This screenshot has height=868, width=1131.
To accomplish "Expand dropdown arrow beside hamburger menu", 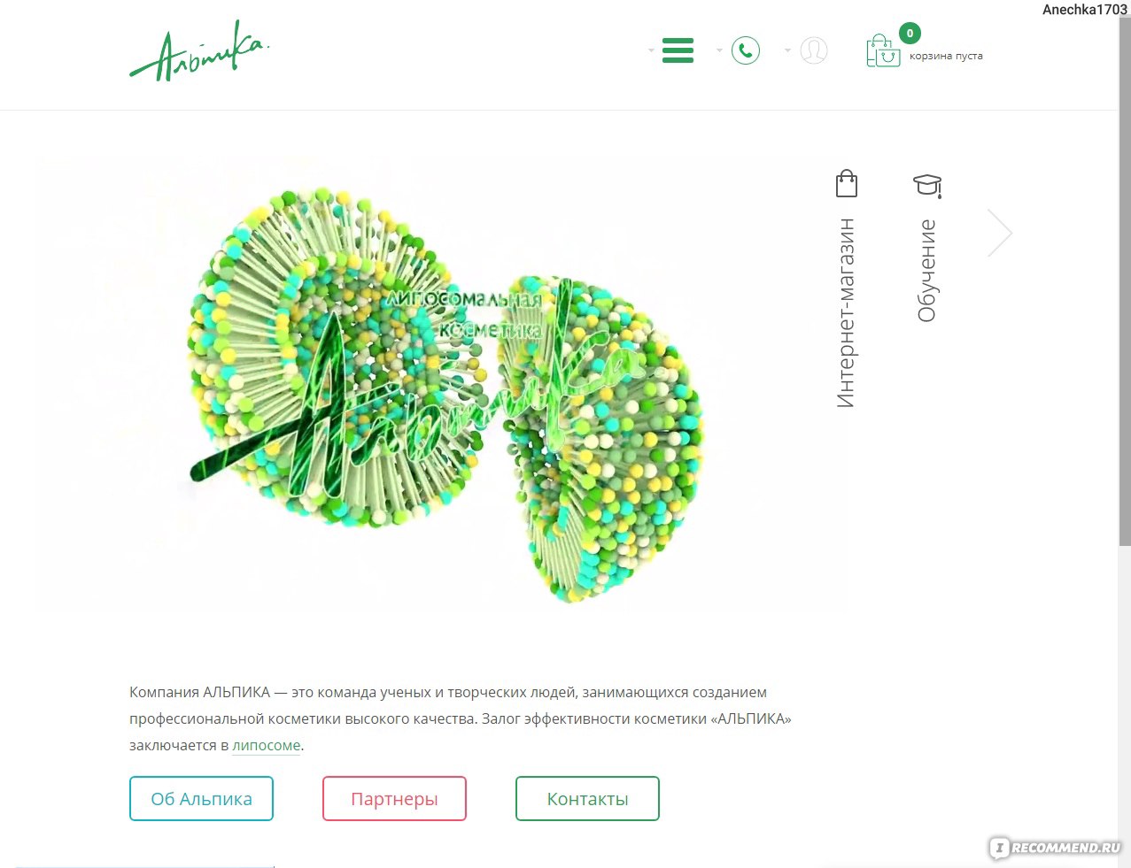I will point(651,50).
